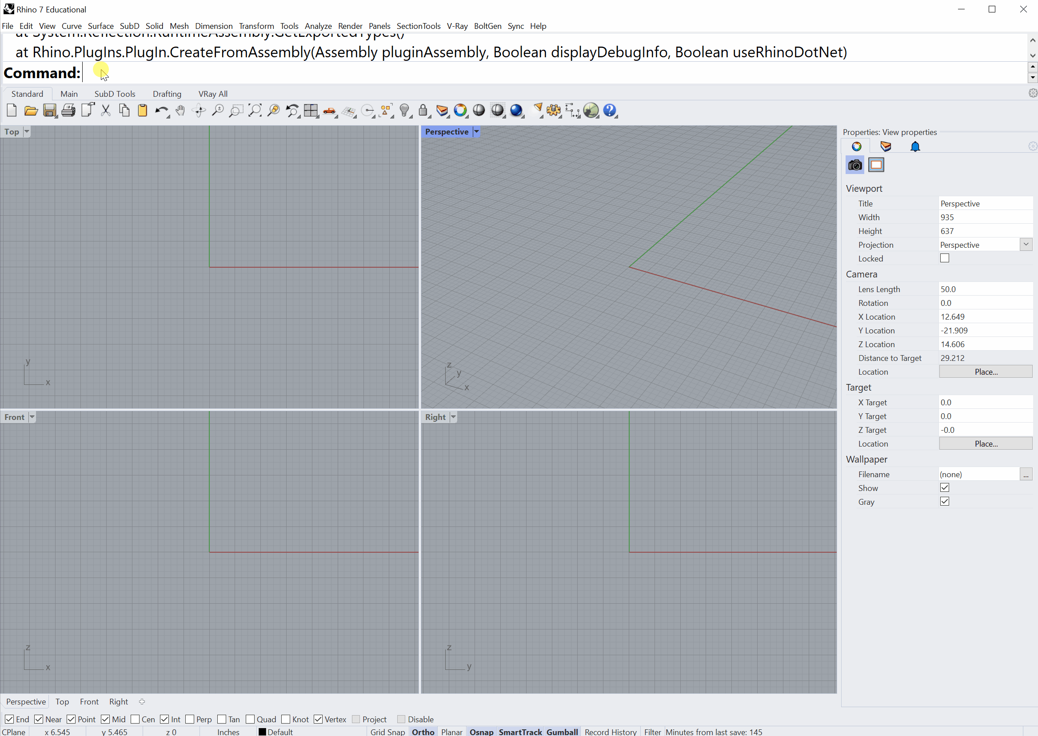1038x736 pixels.
Task: Click the black Default layer swatch
Action: [x=262, y=732]
